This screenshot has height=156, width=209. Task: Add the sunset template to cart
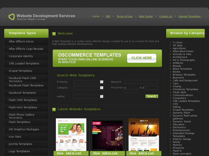(x=146, y=153)
